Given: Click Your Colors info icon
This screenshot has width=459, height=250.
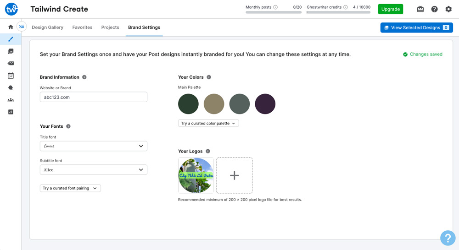Looking at the screenshot, I should point(209,77).
